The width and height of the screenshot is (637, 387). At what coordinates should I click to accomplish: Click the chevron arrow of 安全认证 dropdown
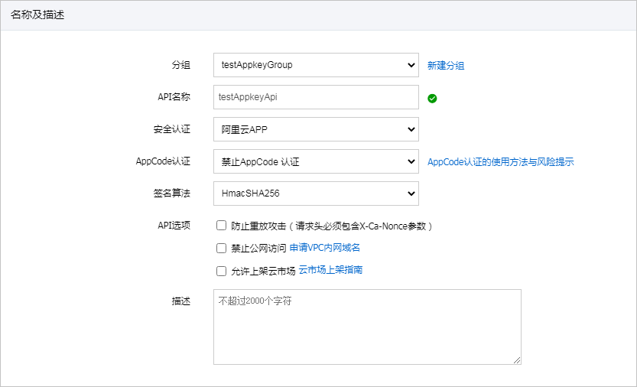coord(411,129)
